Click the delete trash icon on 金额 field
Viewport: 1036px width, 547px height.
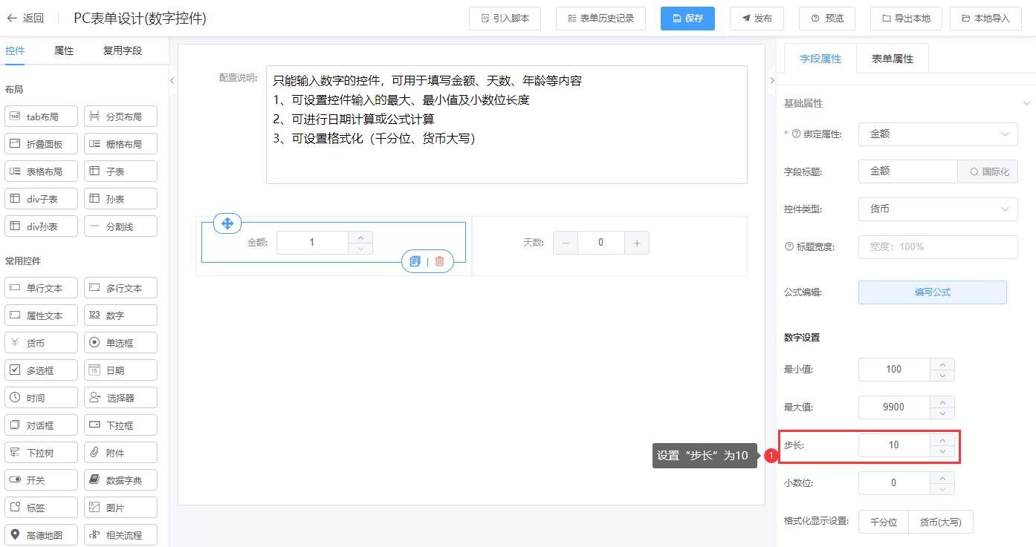point(439,261)
